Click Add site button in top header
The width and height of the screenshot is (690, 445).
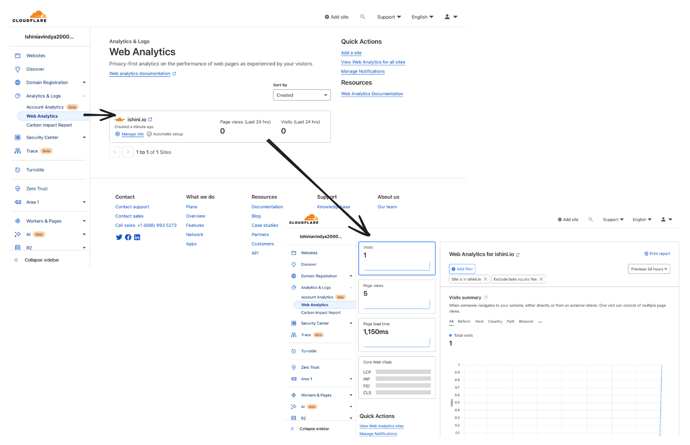(x=337, y=17)
